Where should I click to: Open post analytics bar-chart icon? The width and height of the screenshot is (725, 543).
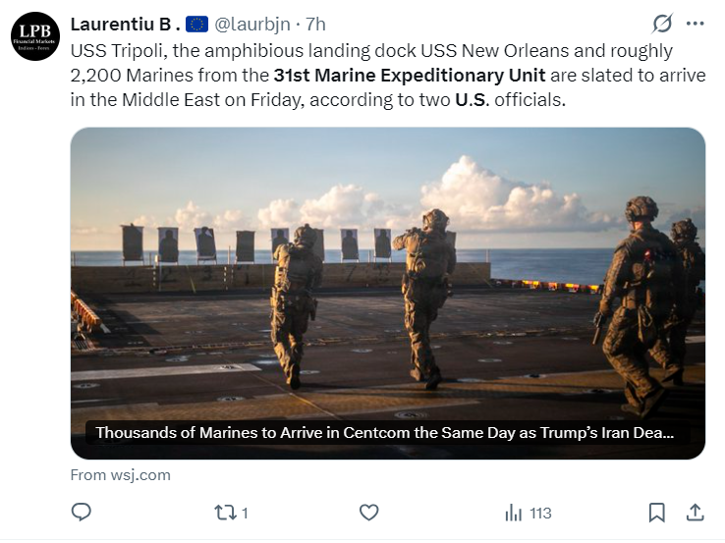513,513
